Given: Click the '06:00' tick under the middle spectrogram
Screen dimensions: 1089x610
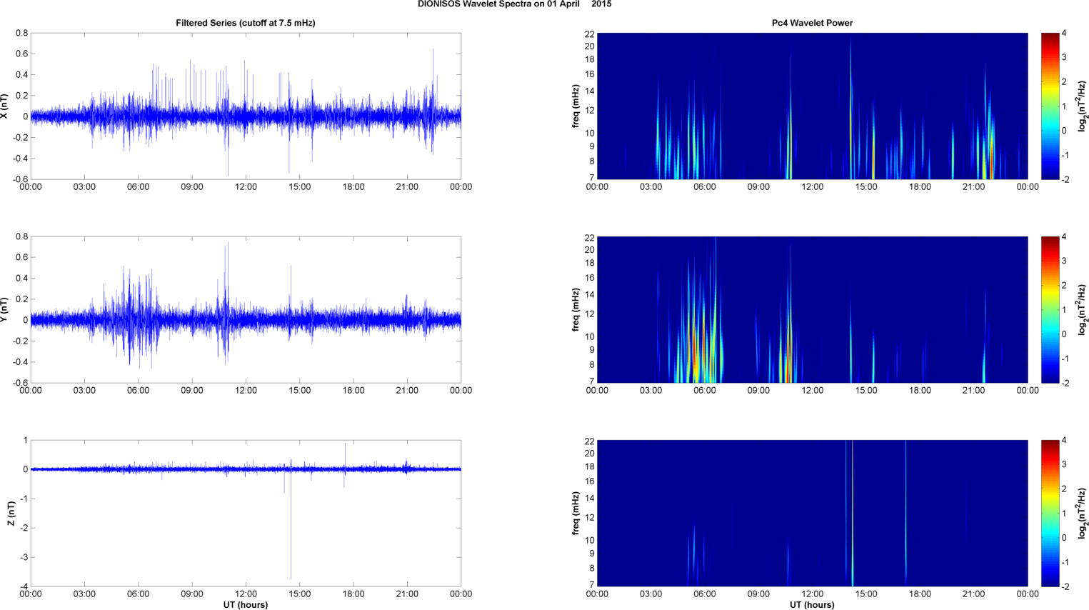Looking at the screenshot, I should pyautogui.click(x=705, y=391).
